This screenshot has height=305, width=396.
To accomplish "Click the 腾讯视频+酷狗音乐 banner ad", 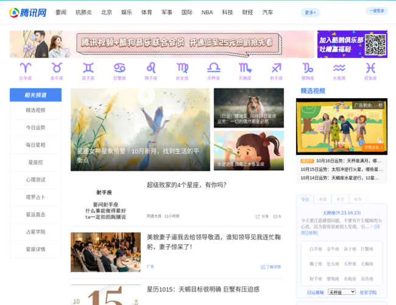I will (x=162, y=45).
